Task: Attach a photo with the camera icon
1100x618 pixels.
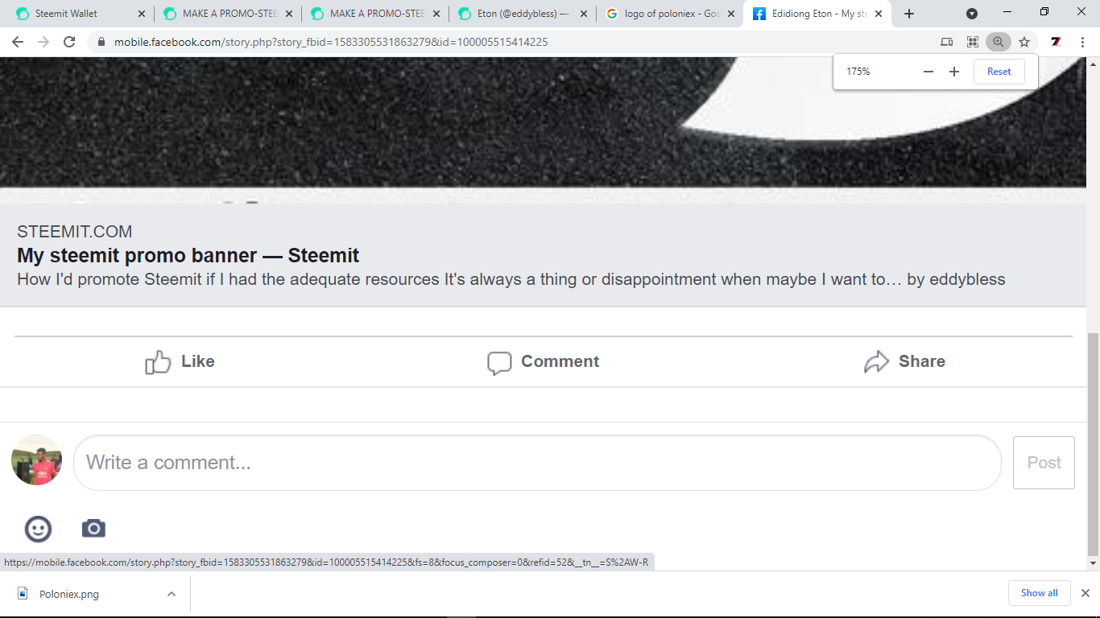Action: coord(93,529)
